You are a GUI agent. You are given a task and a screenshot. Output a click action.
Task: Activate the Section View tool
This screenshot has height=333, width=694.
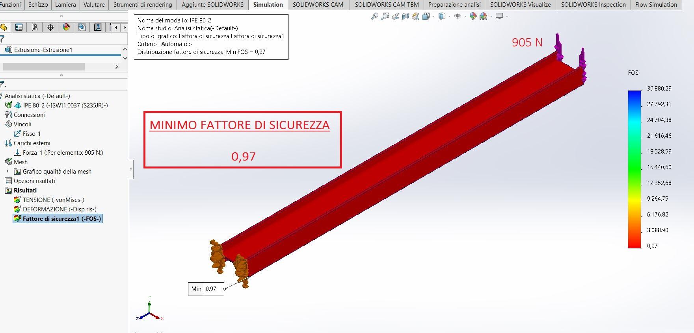[x=406, y=16]
